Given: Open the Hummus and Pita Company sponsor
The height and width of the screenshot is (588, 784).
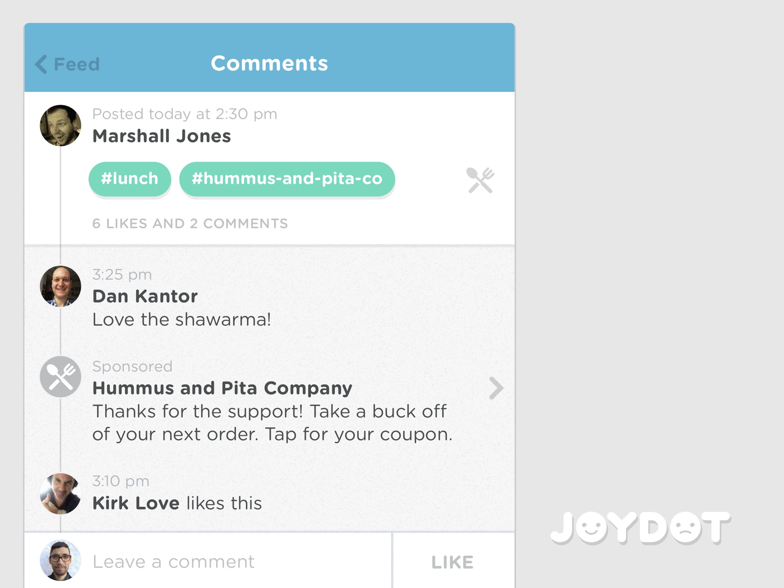Looking at the screenshot, I should (222, 388).
